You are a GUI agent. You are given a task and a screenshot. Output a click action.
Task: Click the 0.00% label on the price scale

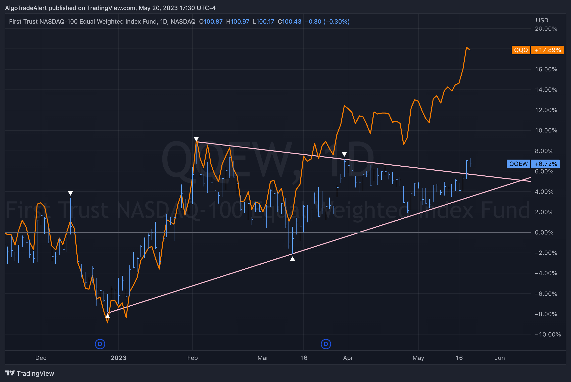click(x=544, y=232)
